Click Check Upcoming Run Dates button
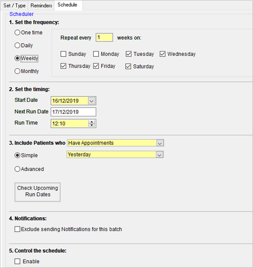253x268 pixels. 38,192
